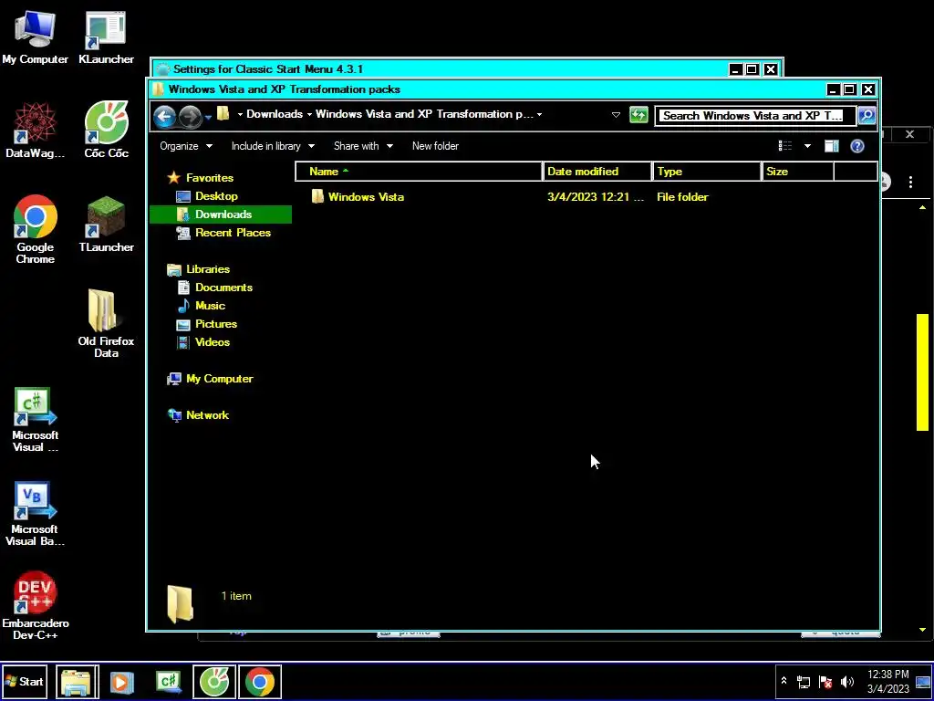Image resolution: width=934 pixels, height=701 pixels.
Task: Open Cốc Cốc desktop shortcut
Action: (106, 131)
